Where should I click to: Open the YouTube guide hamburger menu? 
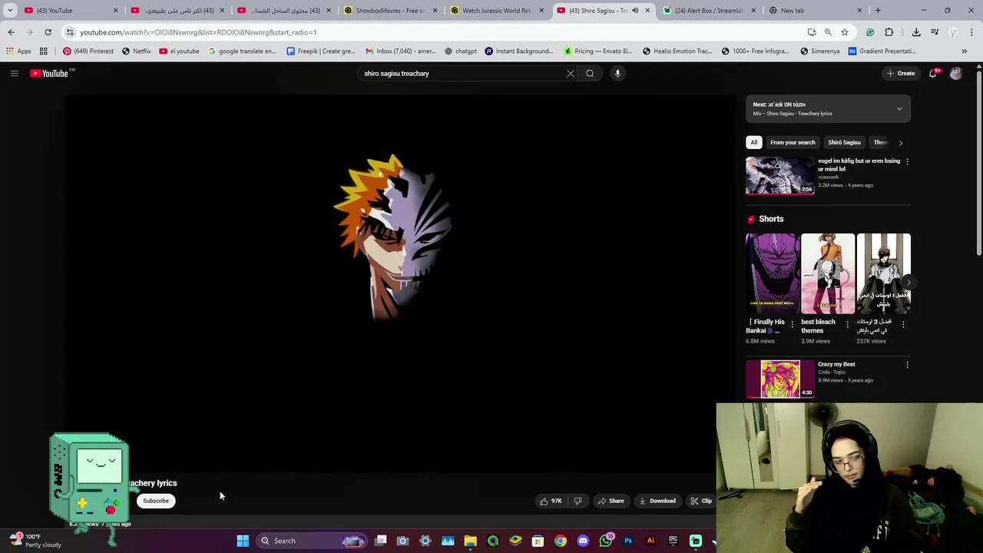(14, 73)
